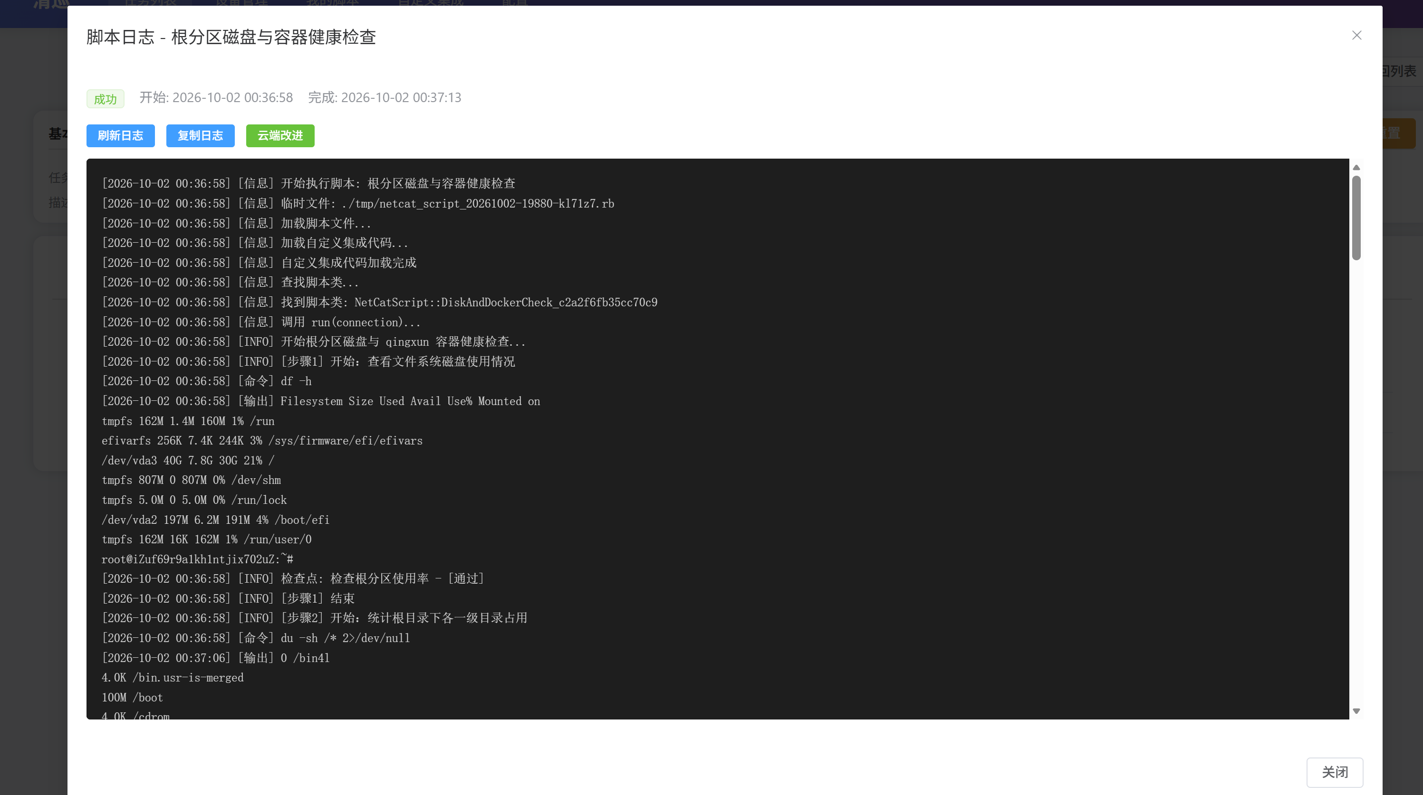Click log line 开始执行脚本
1423x795 pixels.
pos(308,183)
